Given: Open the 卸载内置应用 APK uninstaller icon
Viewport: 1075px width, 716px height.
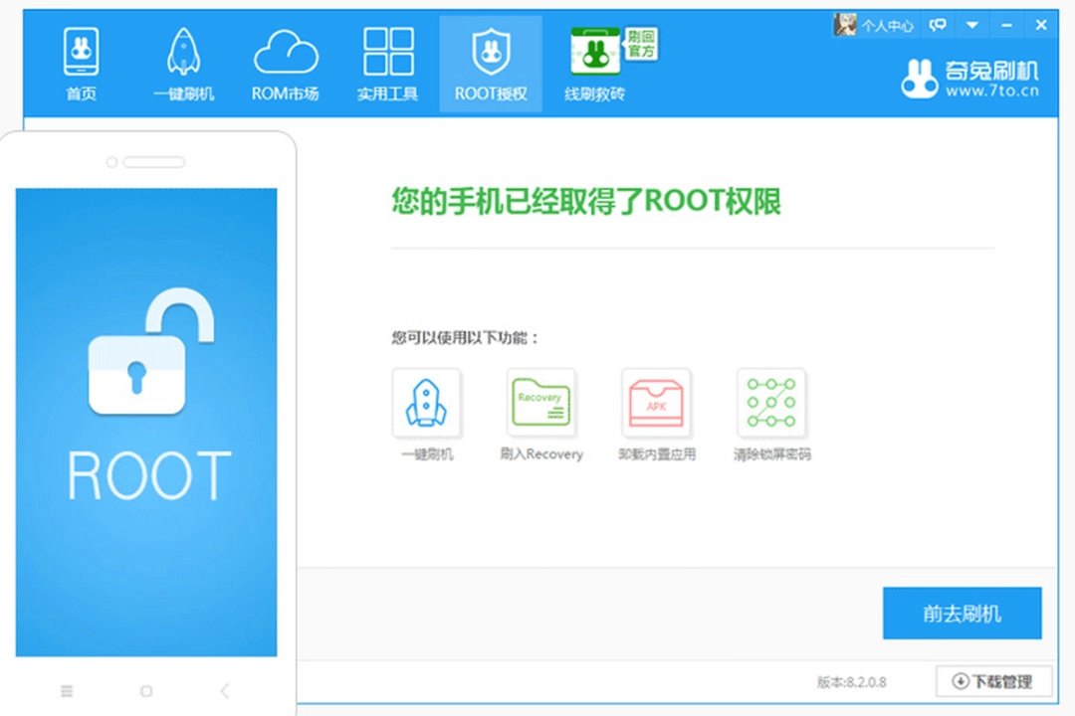Looking at the screenshot, I should click(656, 403).
